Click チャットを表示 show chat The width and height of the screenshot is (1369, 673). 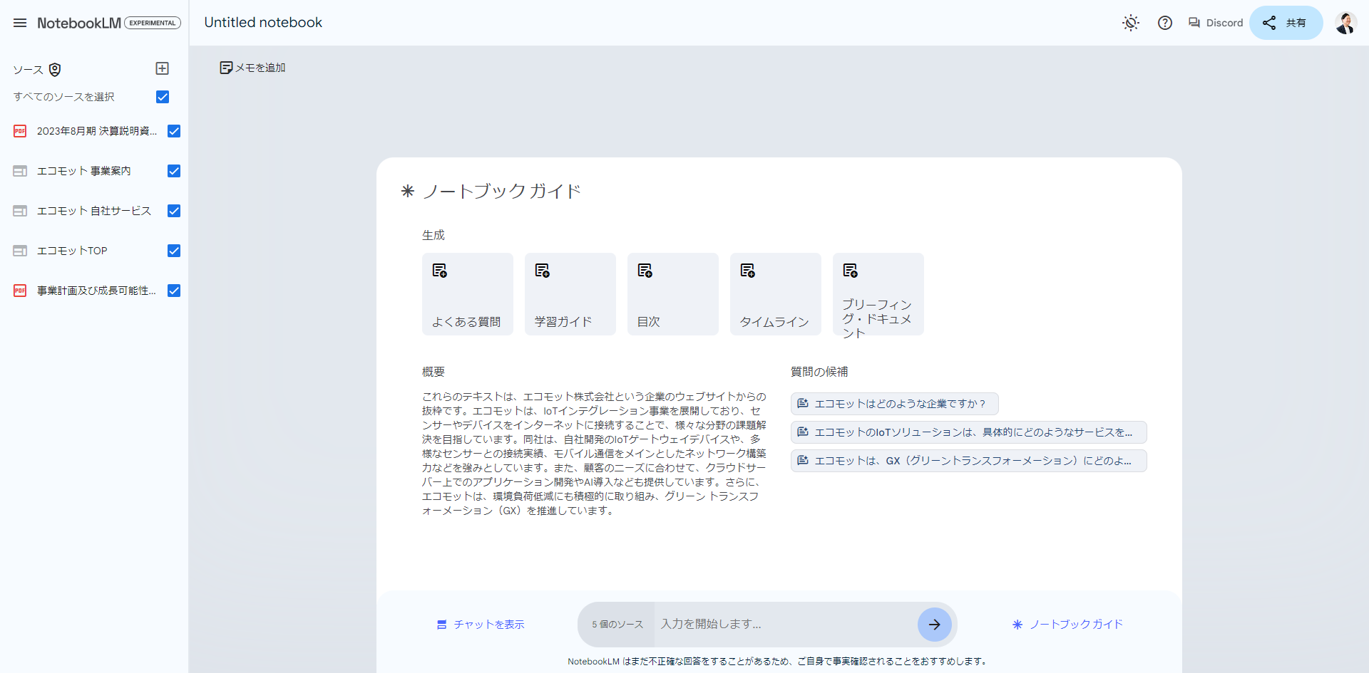pos(481,625)
